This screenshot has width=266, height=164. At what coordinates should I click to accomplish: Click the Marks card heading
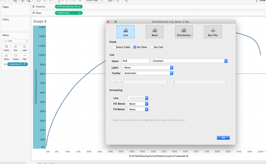pyautogui.click(x=6, y=35)
